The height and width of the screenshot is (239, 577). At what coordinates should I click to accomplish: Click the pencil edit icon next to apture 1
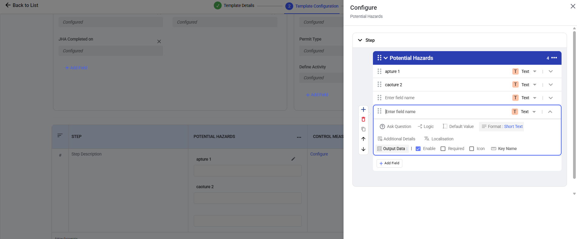tap(293, 159)
